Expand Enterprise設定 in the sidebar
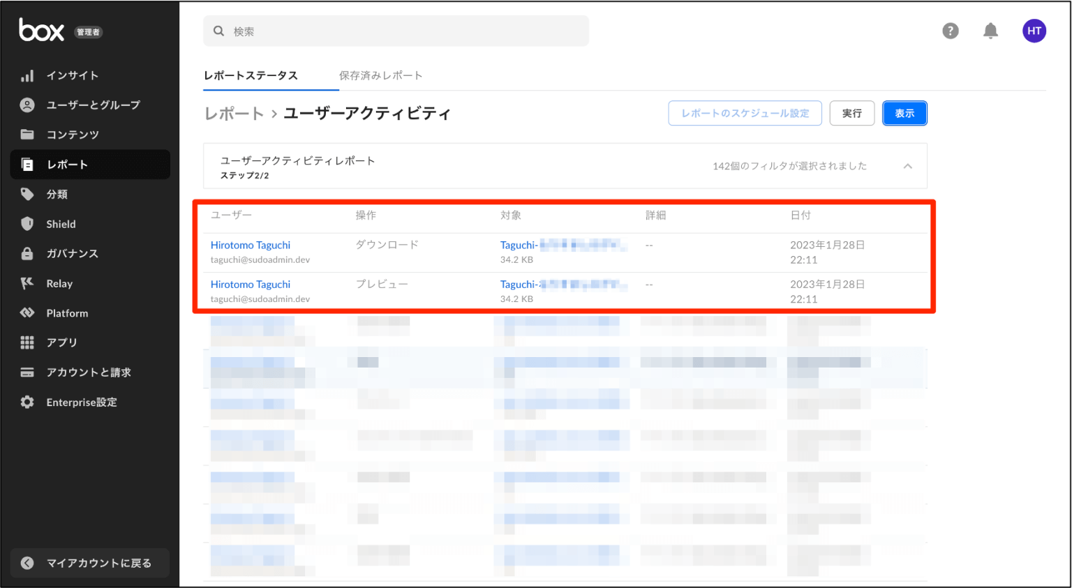 pos(80,402)
